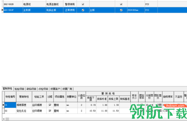Select the 主机板 cell
Screen dimensions: 187x121
[x=34, y=10]
